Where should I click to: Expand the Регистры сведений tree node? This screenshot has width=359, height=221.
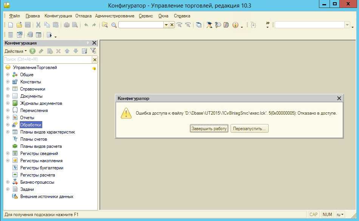click(8, 153)
